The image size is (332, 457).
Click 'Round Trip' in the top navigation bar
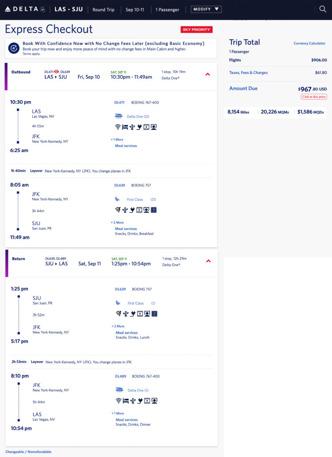point(104,9)
